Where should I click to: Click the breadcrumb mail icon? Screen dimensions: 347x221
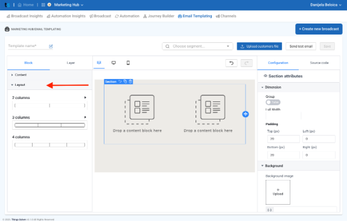[x=7, y=29]
